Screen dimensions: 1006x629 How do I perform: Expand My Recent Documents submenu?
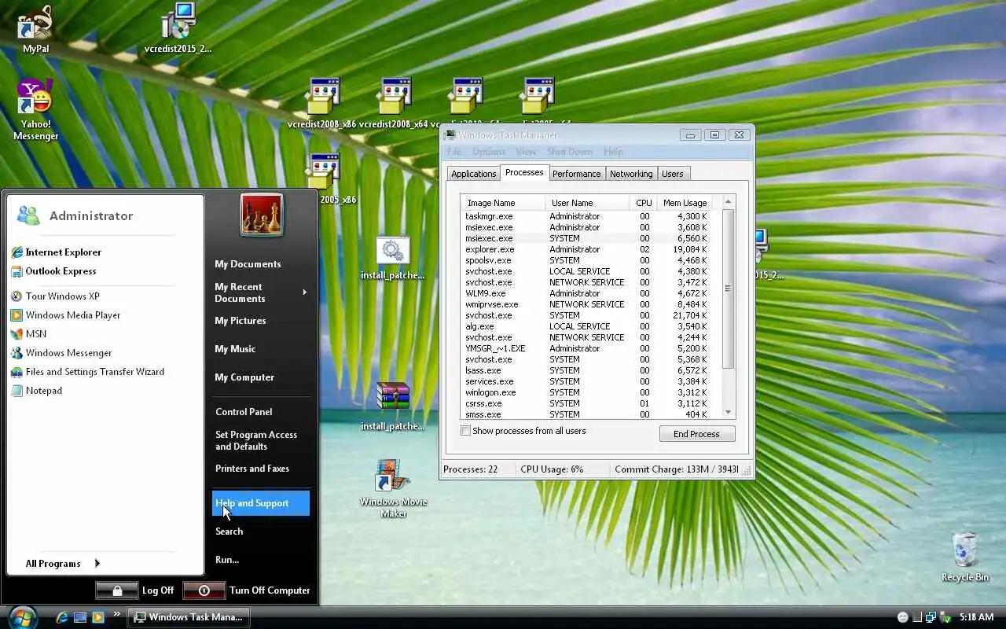click(x=260, y=292)
